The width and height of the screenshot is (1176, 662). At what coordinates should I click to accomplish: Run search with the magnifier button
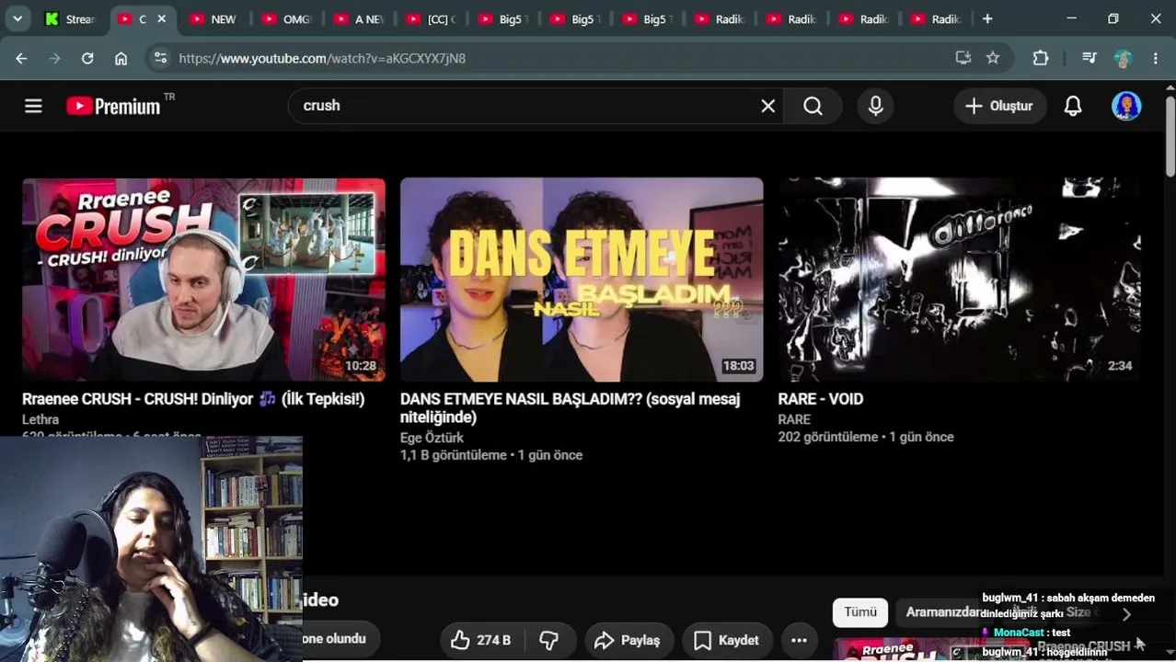813,106
